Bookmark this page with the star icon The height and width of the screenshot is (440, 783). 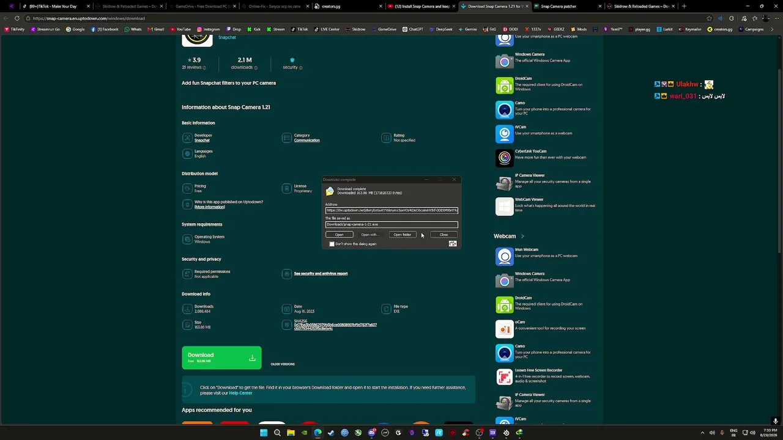(x=710, y=18)
